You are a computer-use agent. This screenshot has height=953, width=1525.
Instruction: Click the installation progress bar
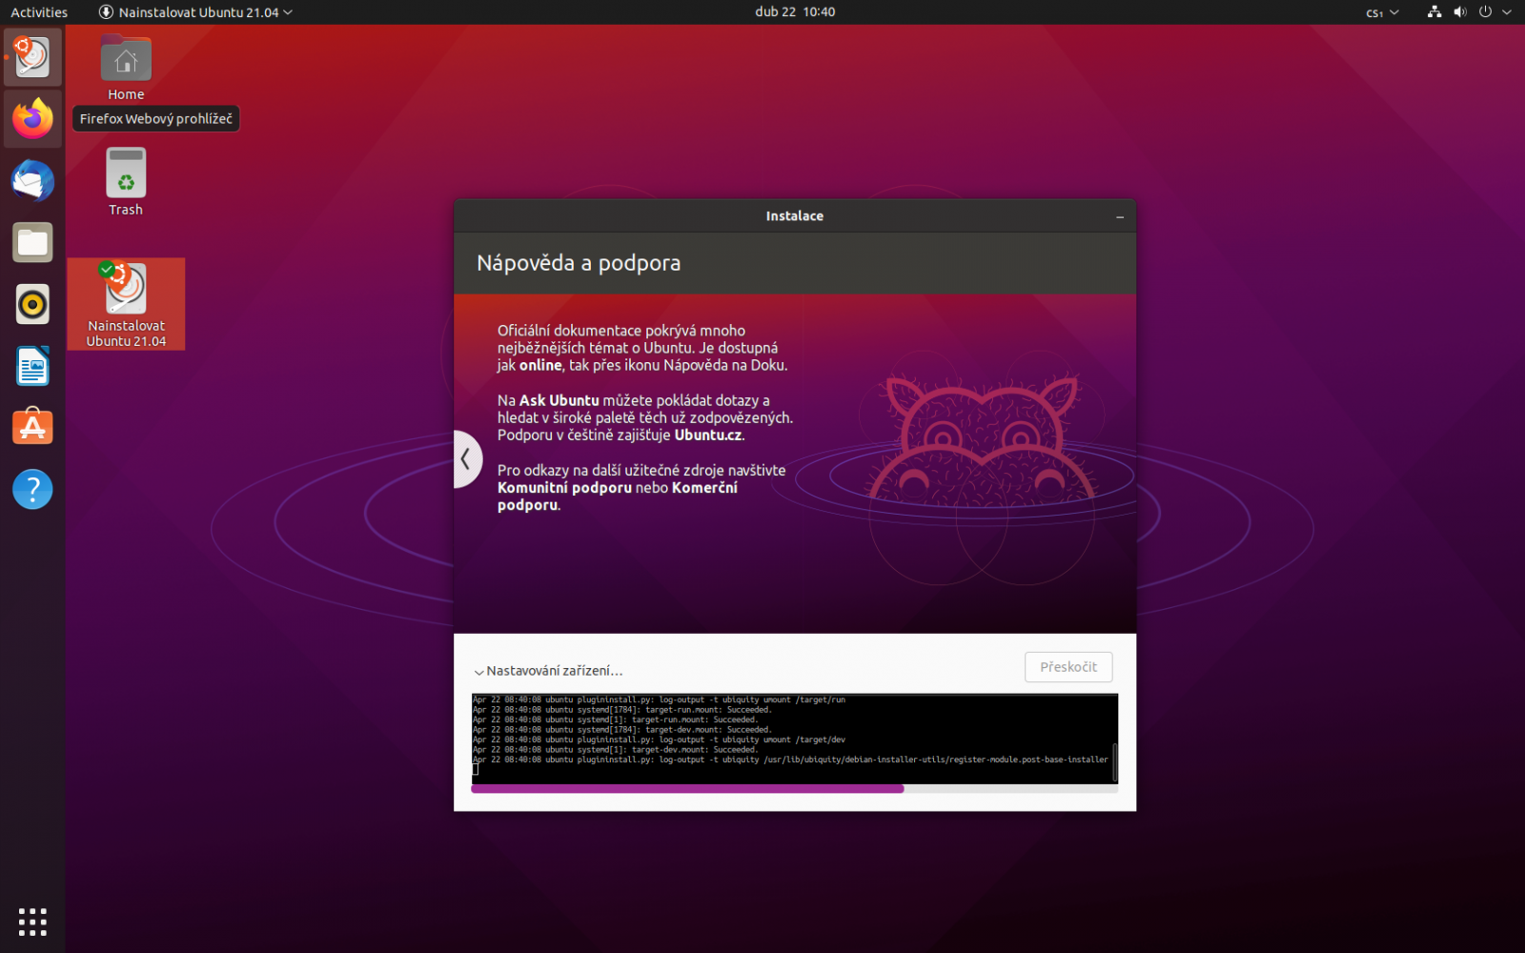[794, 788]
